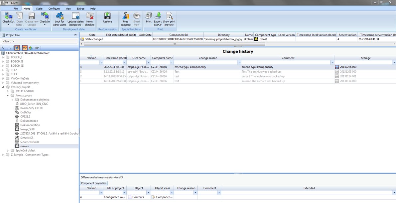
Task: Open the Show print preview icon
Action: tap(169, 16)
